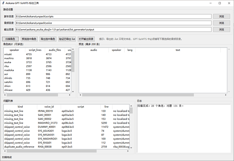This screenshot has height=161, width=234.
Task: Choose the shirase row in 角色统计
Action: [x=9, y=90]
